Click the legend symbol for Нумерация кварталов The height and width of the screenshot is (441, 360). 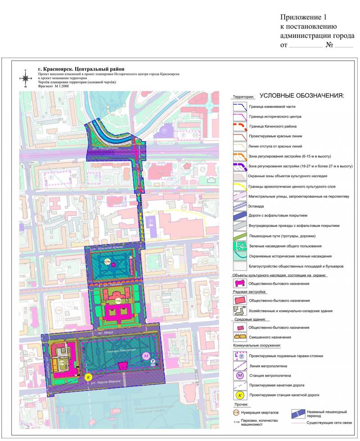[x=237, y=413]
